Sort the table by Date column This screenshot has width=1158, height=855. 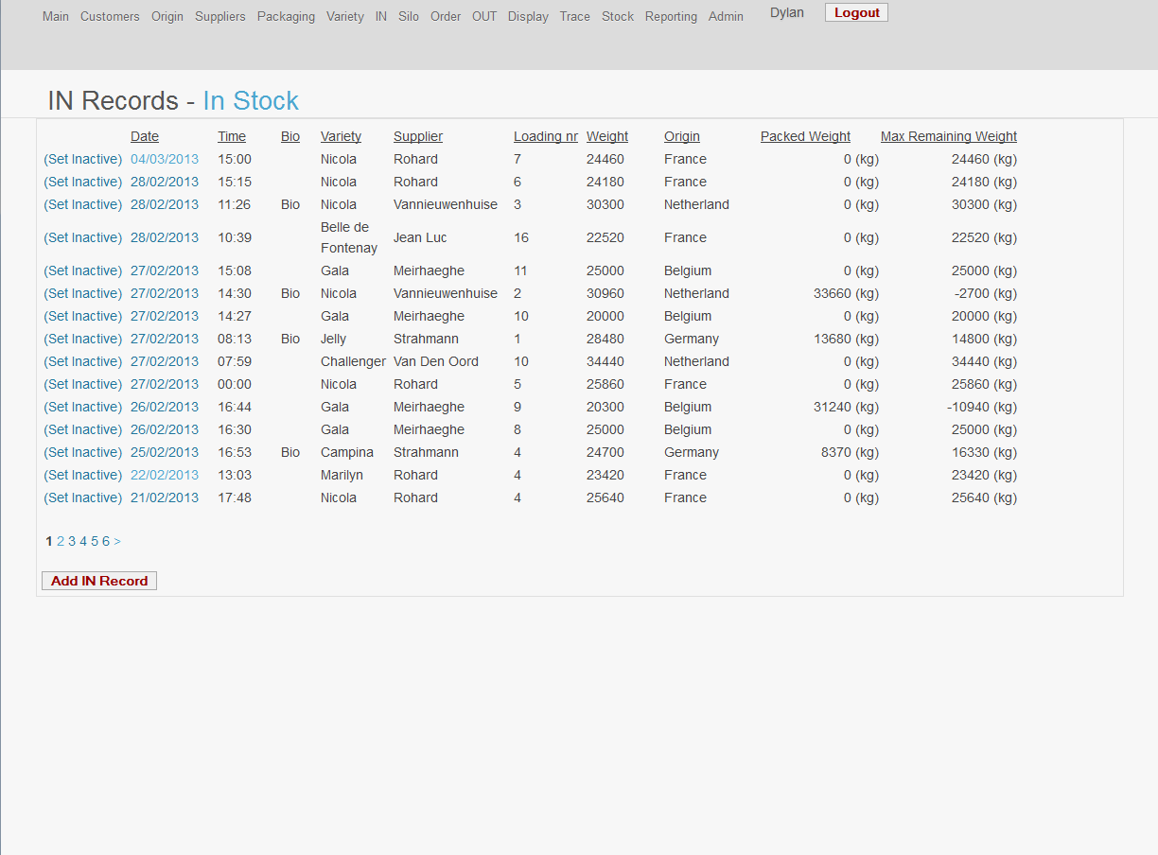(x=145, y=136)
